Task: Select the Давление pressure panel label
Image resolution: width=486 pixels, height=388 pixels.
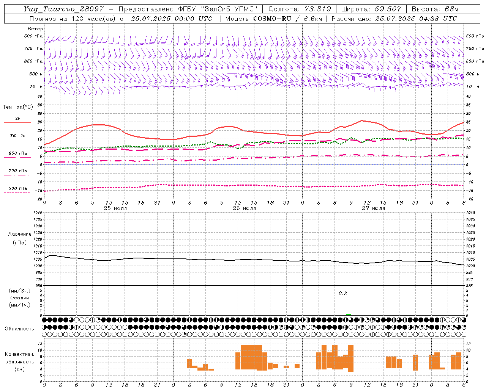Action: point(20,234)
